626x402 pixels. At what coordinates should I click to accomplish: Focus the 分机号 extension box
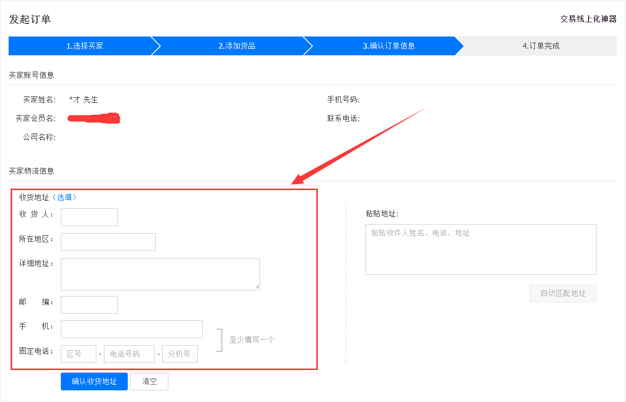point(180,354)
